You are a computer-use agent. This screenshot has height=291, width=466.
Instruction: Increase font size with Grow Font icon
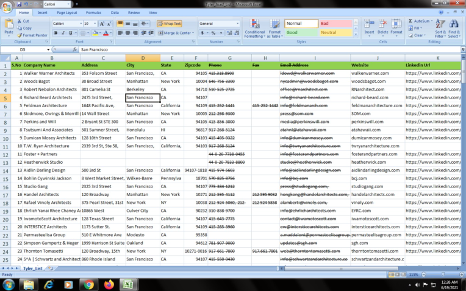[102, 24]
